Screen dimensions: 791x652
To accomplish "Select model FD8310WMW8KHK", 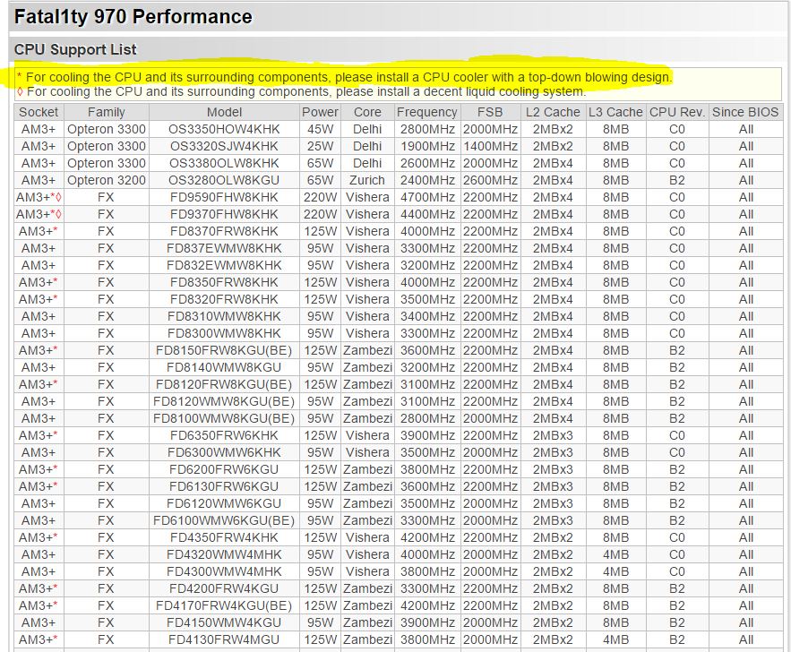I will tap(224, 316).
